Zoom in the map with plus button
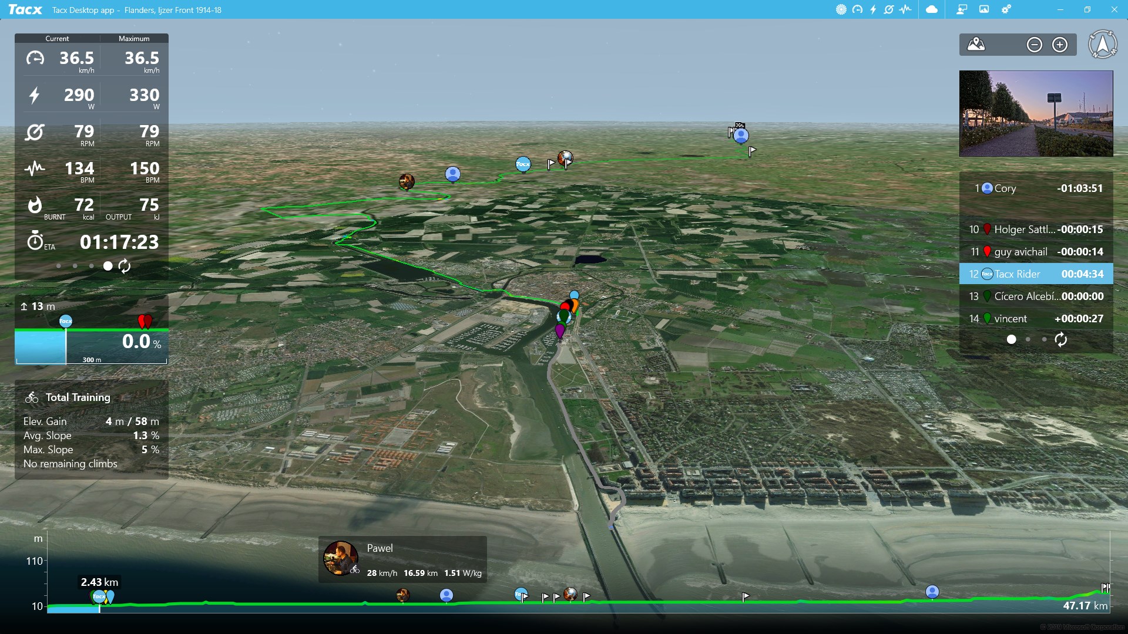Image resolution: width=1128 pixels, height=634 pixels. [1060, 45]
